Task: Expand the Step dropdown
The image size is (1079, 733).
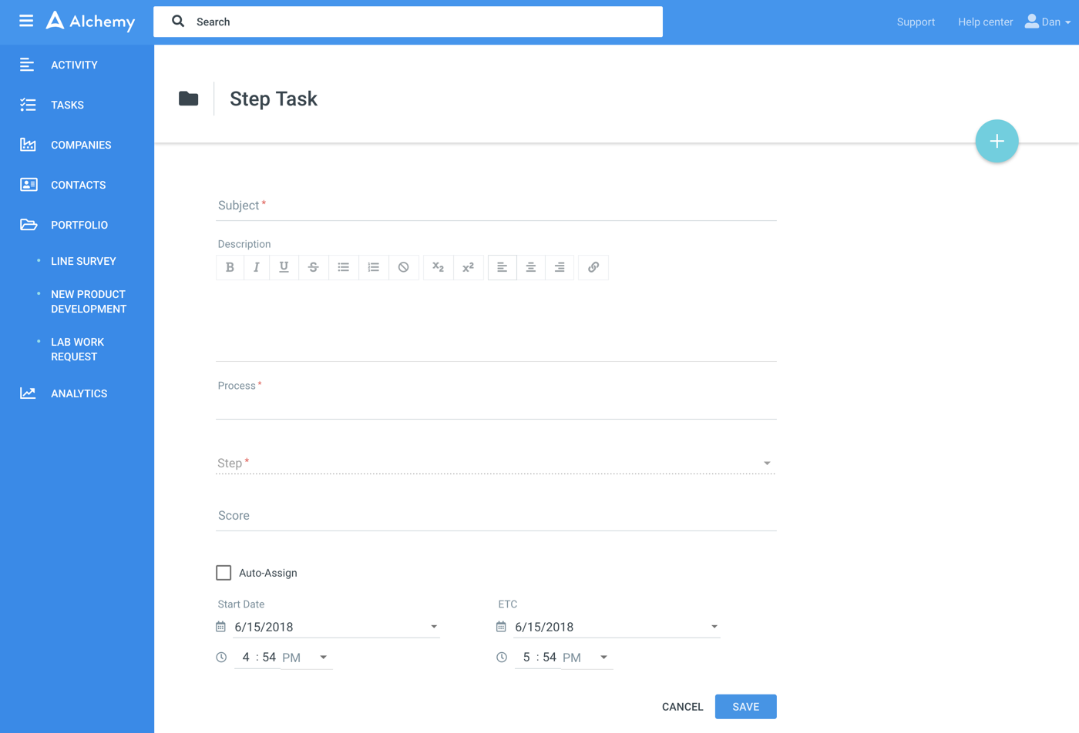Action: [767, 464]
